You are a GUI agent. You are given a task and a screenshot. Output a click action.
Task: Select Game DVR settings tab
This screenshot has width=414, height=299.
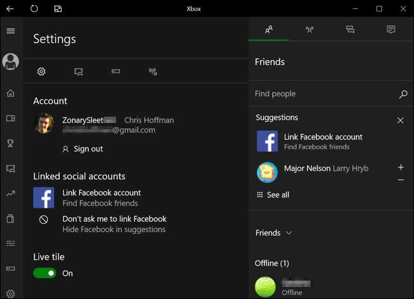point(79,71)
